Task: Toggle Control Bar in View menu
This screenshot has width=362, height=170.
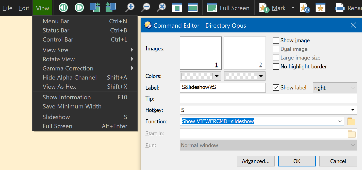Action: 85,40
